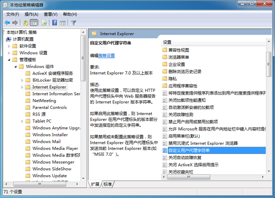The width and height of the screenshot is (275, 198).
Task: Select the 计算机配置 node in the tree
Action: click(x=23, y=39)
